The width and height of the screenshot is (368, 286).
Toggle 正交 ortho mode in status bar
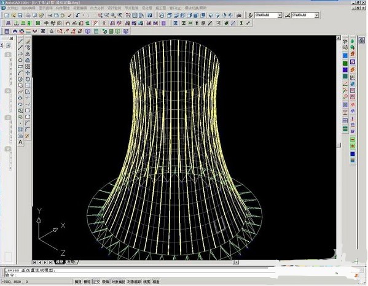point(96,282)
